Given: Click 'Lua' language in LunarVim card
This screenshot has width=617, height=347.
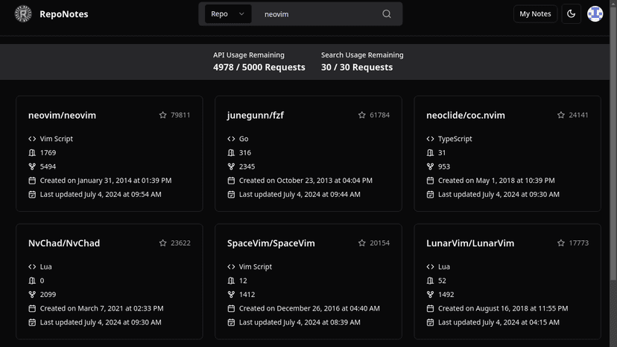Looking at the screenshot, I should point(444,266).
